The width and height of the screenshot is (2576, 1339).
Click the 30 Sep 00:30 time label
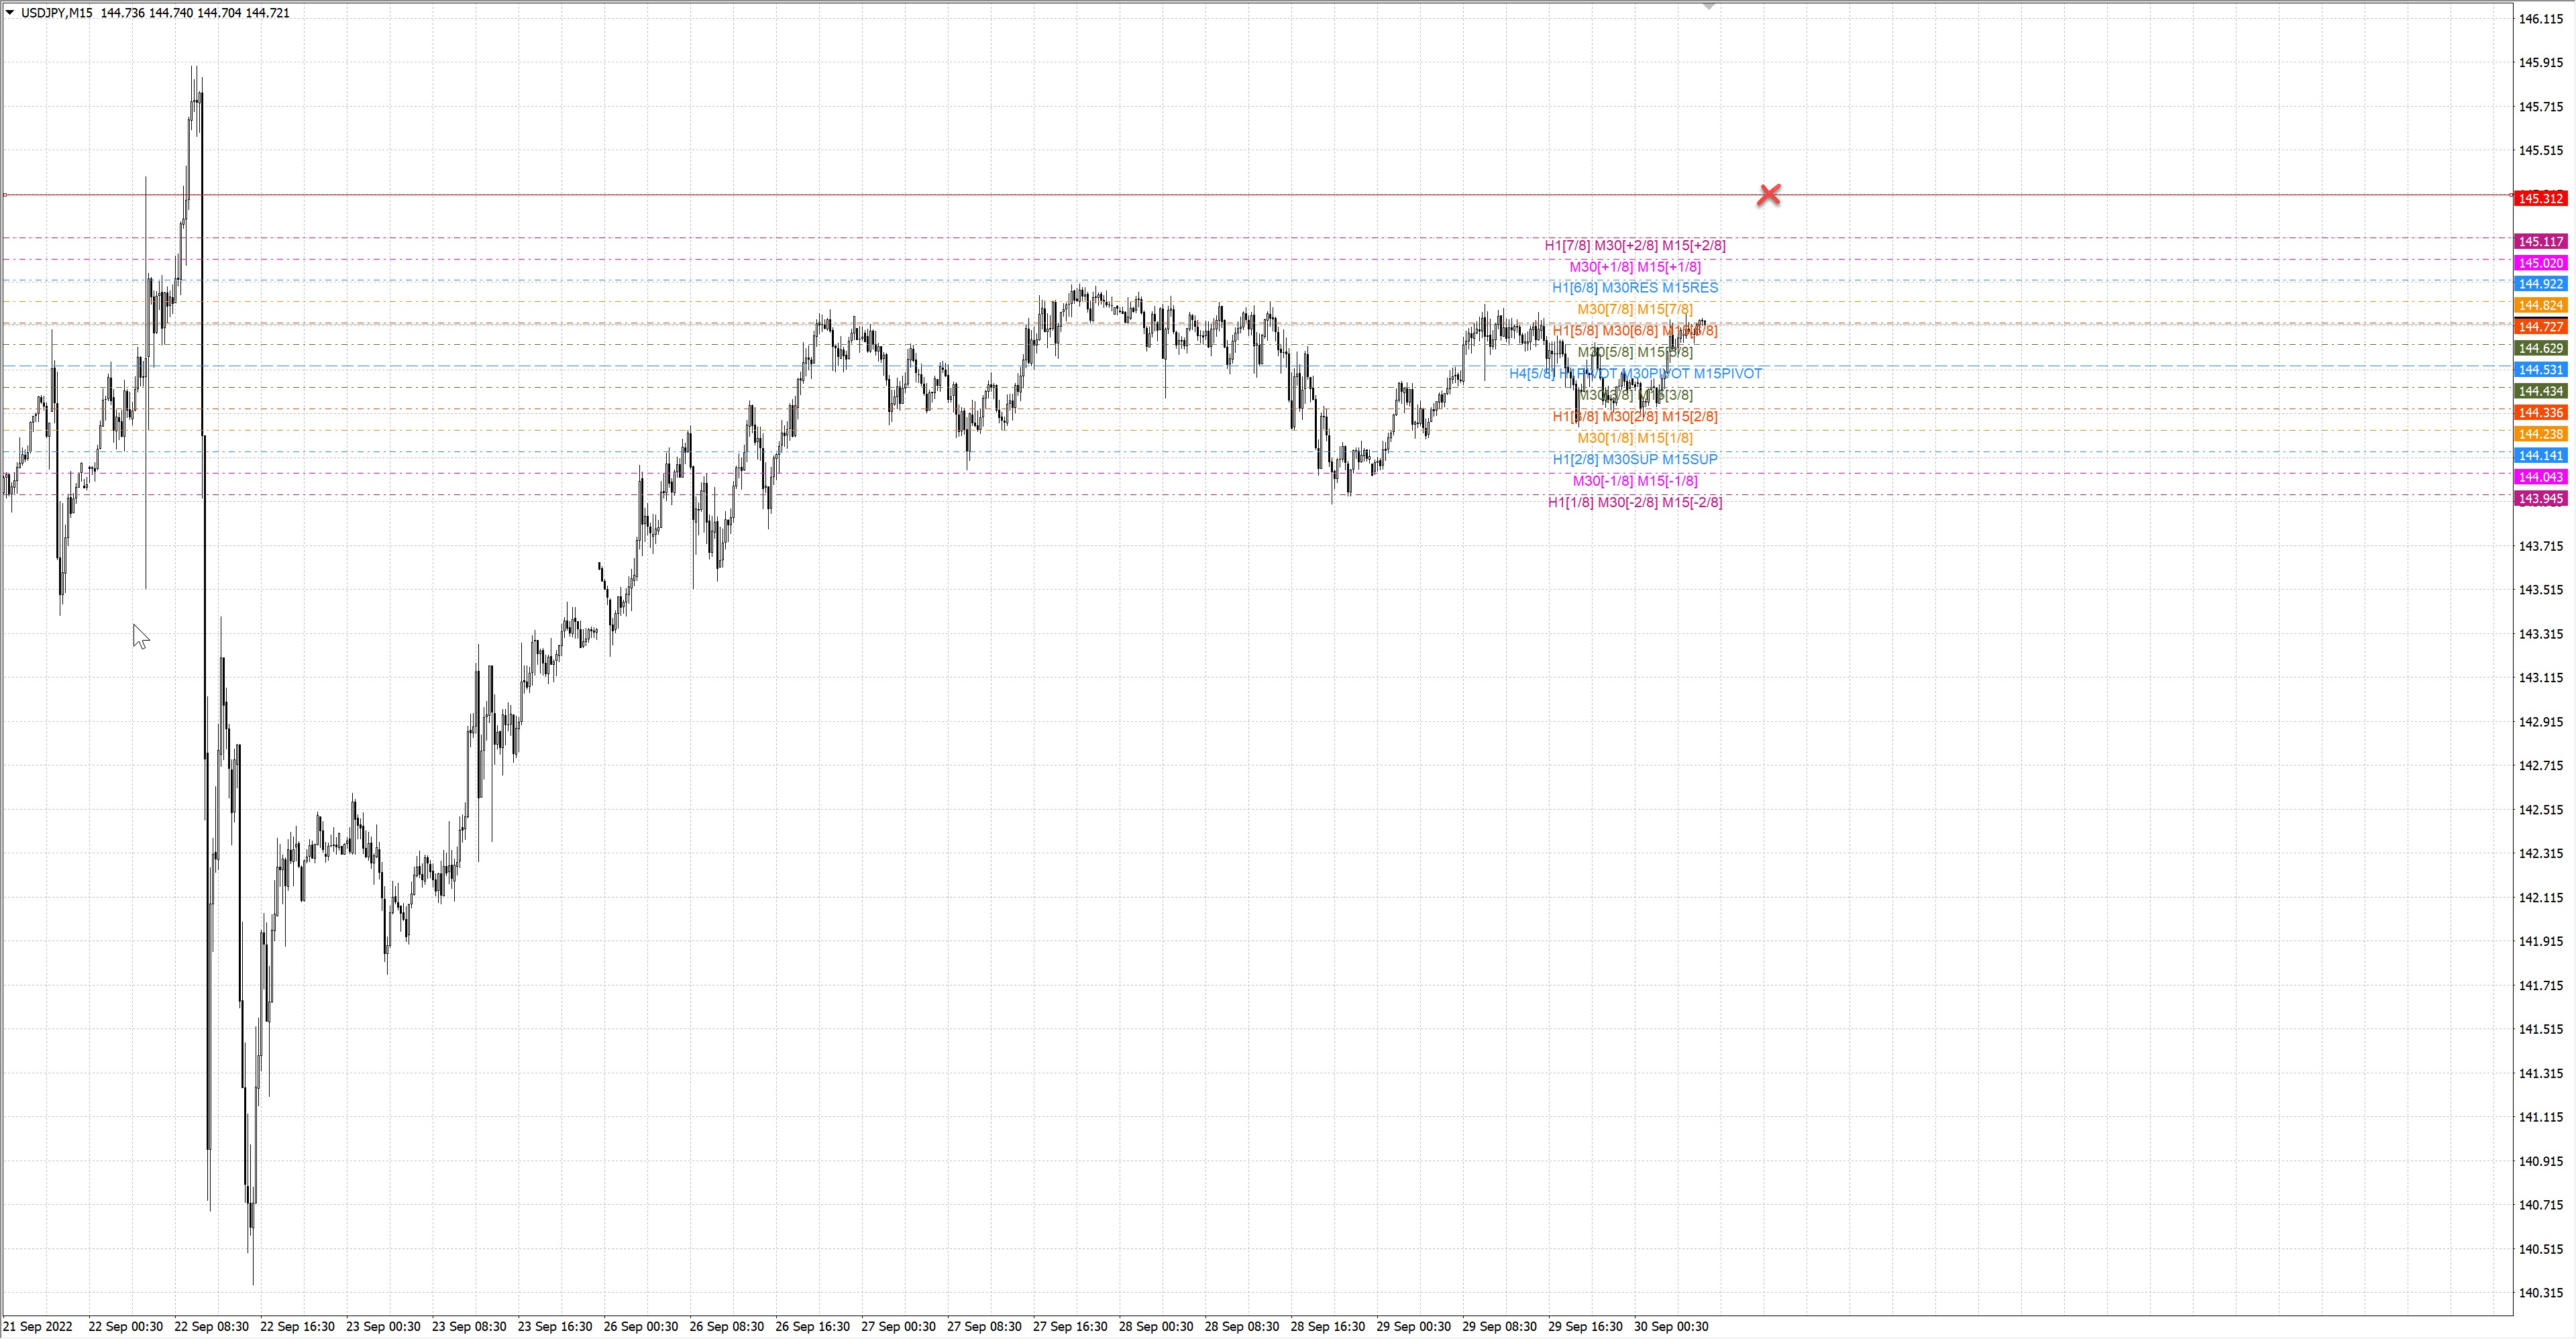1671,1327
